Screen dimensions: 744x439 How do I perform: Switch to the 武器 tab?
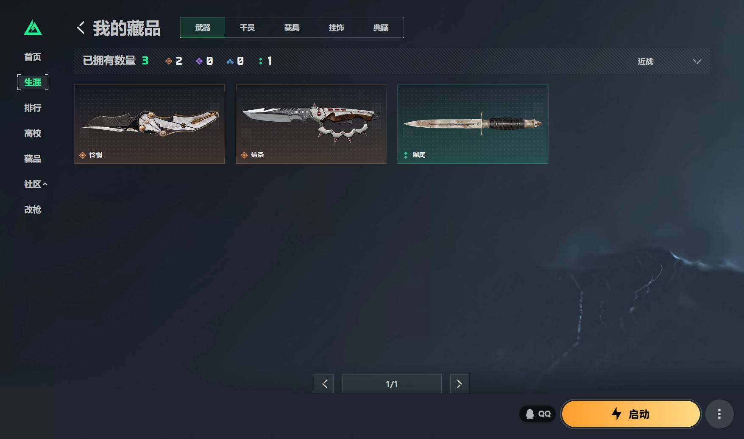203,28
